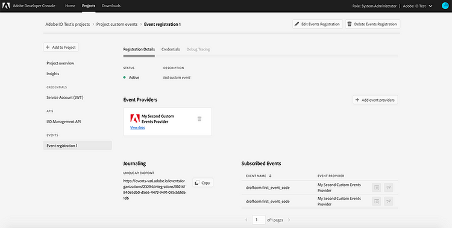Viewport: 452px width, 228px height.
Task: Click Role: System Administrator text
Action: pos(374,6)
